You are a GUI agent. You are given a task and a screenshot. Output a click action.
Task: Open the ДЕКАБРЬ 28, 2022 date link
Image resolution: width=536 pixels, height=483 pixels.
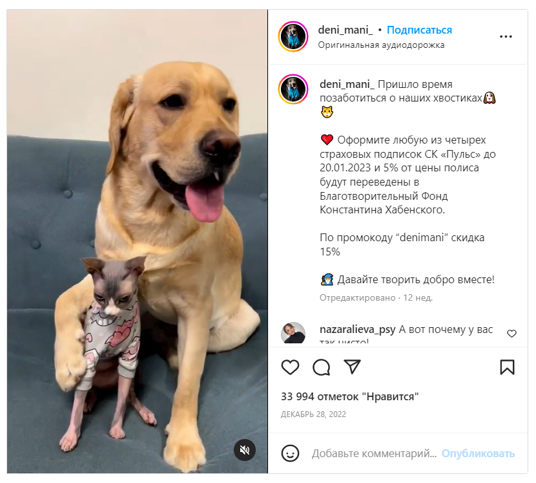tap(313, 414)
